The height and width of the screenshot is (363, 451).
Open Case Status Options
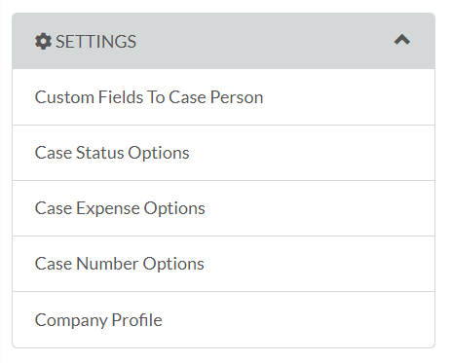(x=223, y=153)
